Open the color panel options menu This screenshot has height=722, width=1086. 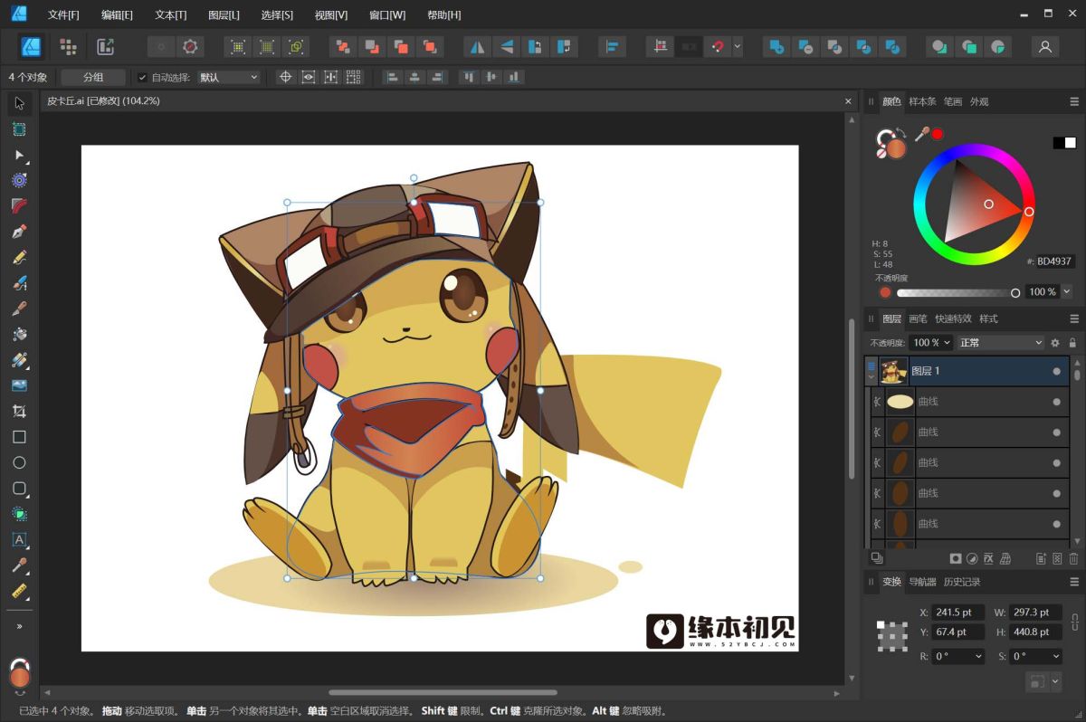[x=1074, y=102]
